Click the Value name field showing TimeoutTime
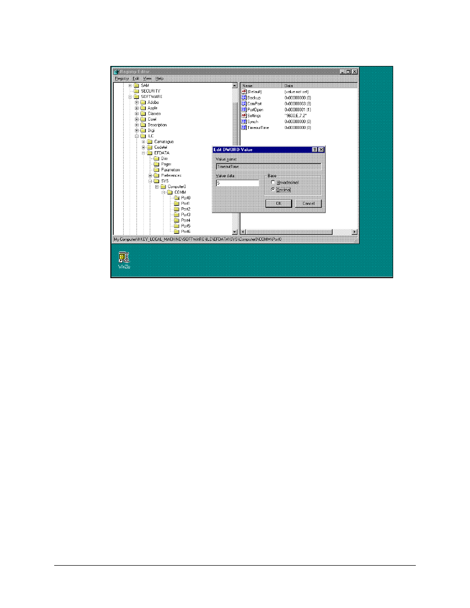Viewport: 470px width, 608px height. 269,166
